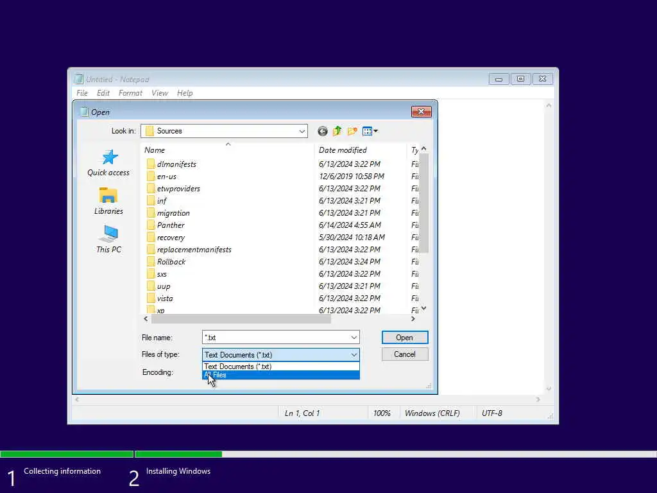Select the Panther folder icon
This screenshot has height=493, width=657.
pyautogui.click(x=151, y=225)
